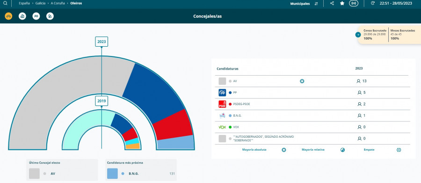
Task: Go to A Coruña breadcrumb
Action: click(x=58, y=3)
